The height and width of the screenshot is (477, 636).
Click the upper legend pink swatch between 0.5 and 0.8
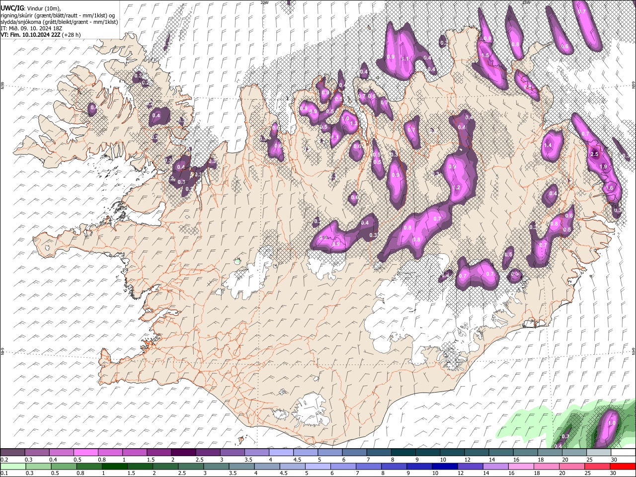point(86,452)
